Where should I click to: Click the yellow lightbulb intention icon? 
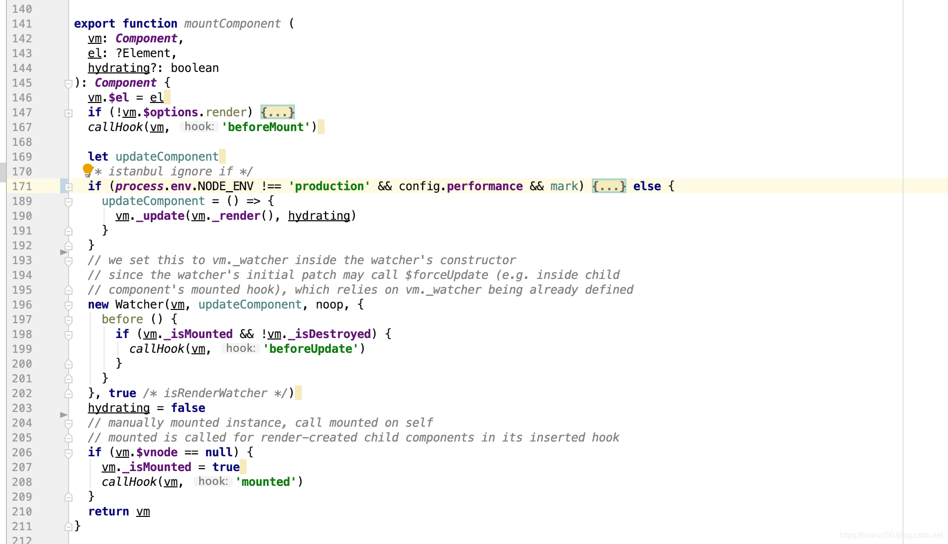[88, 170]
